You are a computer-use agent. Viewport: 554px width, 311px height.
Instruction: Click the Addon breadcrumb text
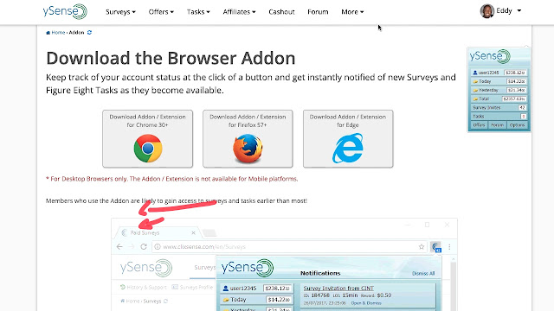pos(76,33)
